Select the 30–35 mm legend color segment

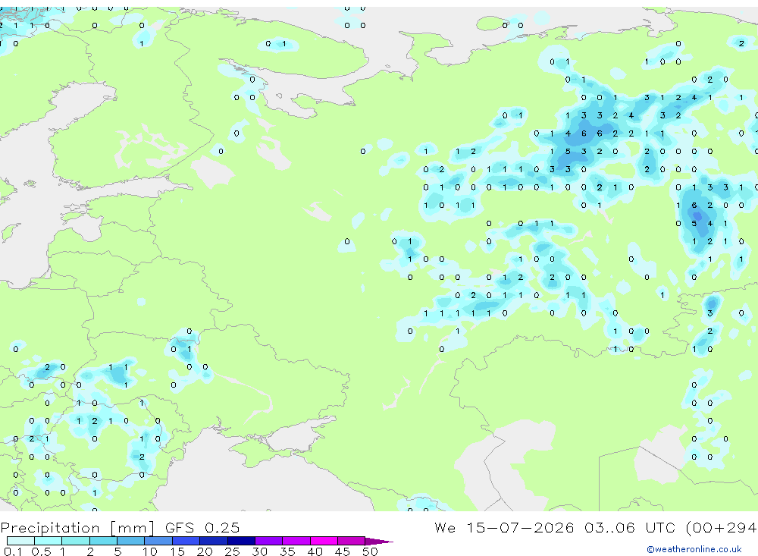click(269, 541)
